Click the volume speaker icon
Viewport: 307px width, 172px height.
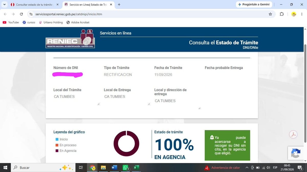click(x=268, y=168)
